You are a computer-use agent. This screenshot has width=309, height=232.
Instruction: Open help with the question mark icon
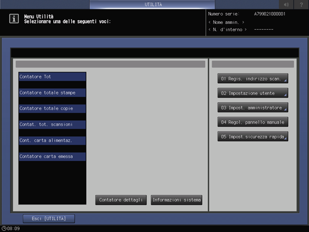(x=301, y=4)
